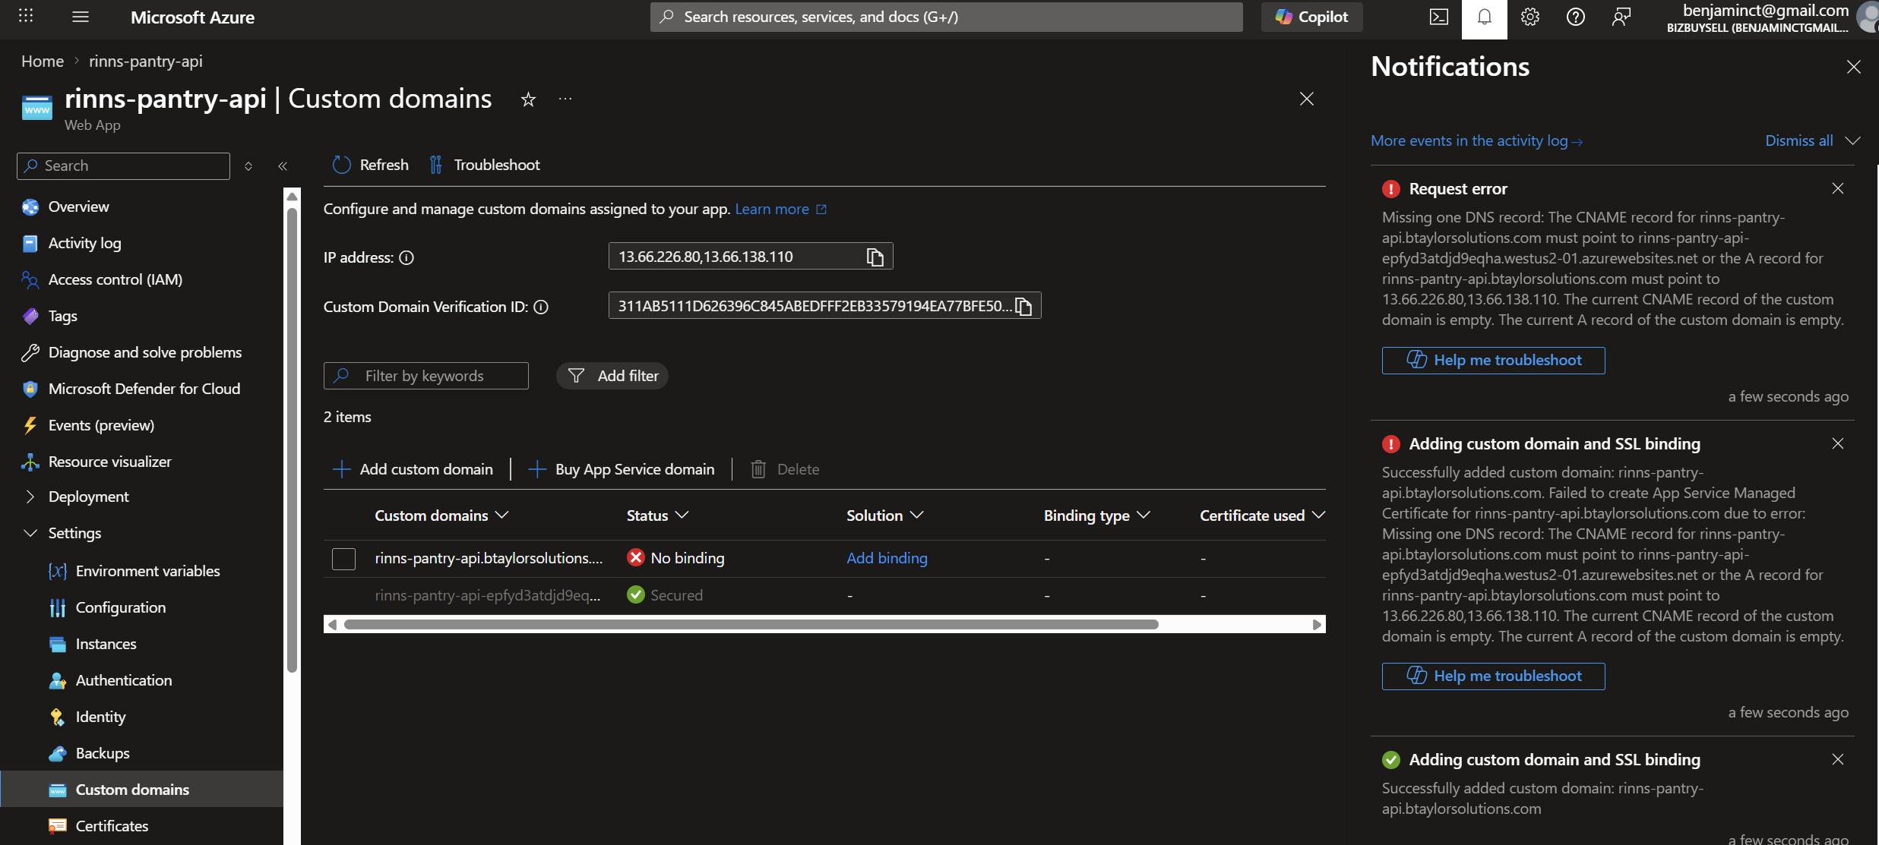This screenshot has height=845, width=1879.
Task: Open the portal settings gear
Action: [1529, 17]
